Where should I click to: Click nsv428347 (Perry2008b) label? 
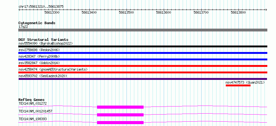pyautogui.click(x=39, y=56)
